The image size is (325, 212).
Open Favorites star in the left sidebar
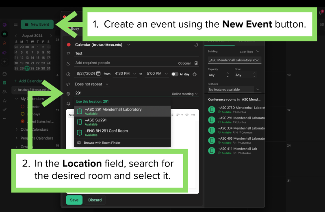[4, 100]
